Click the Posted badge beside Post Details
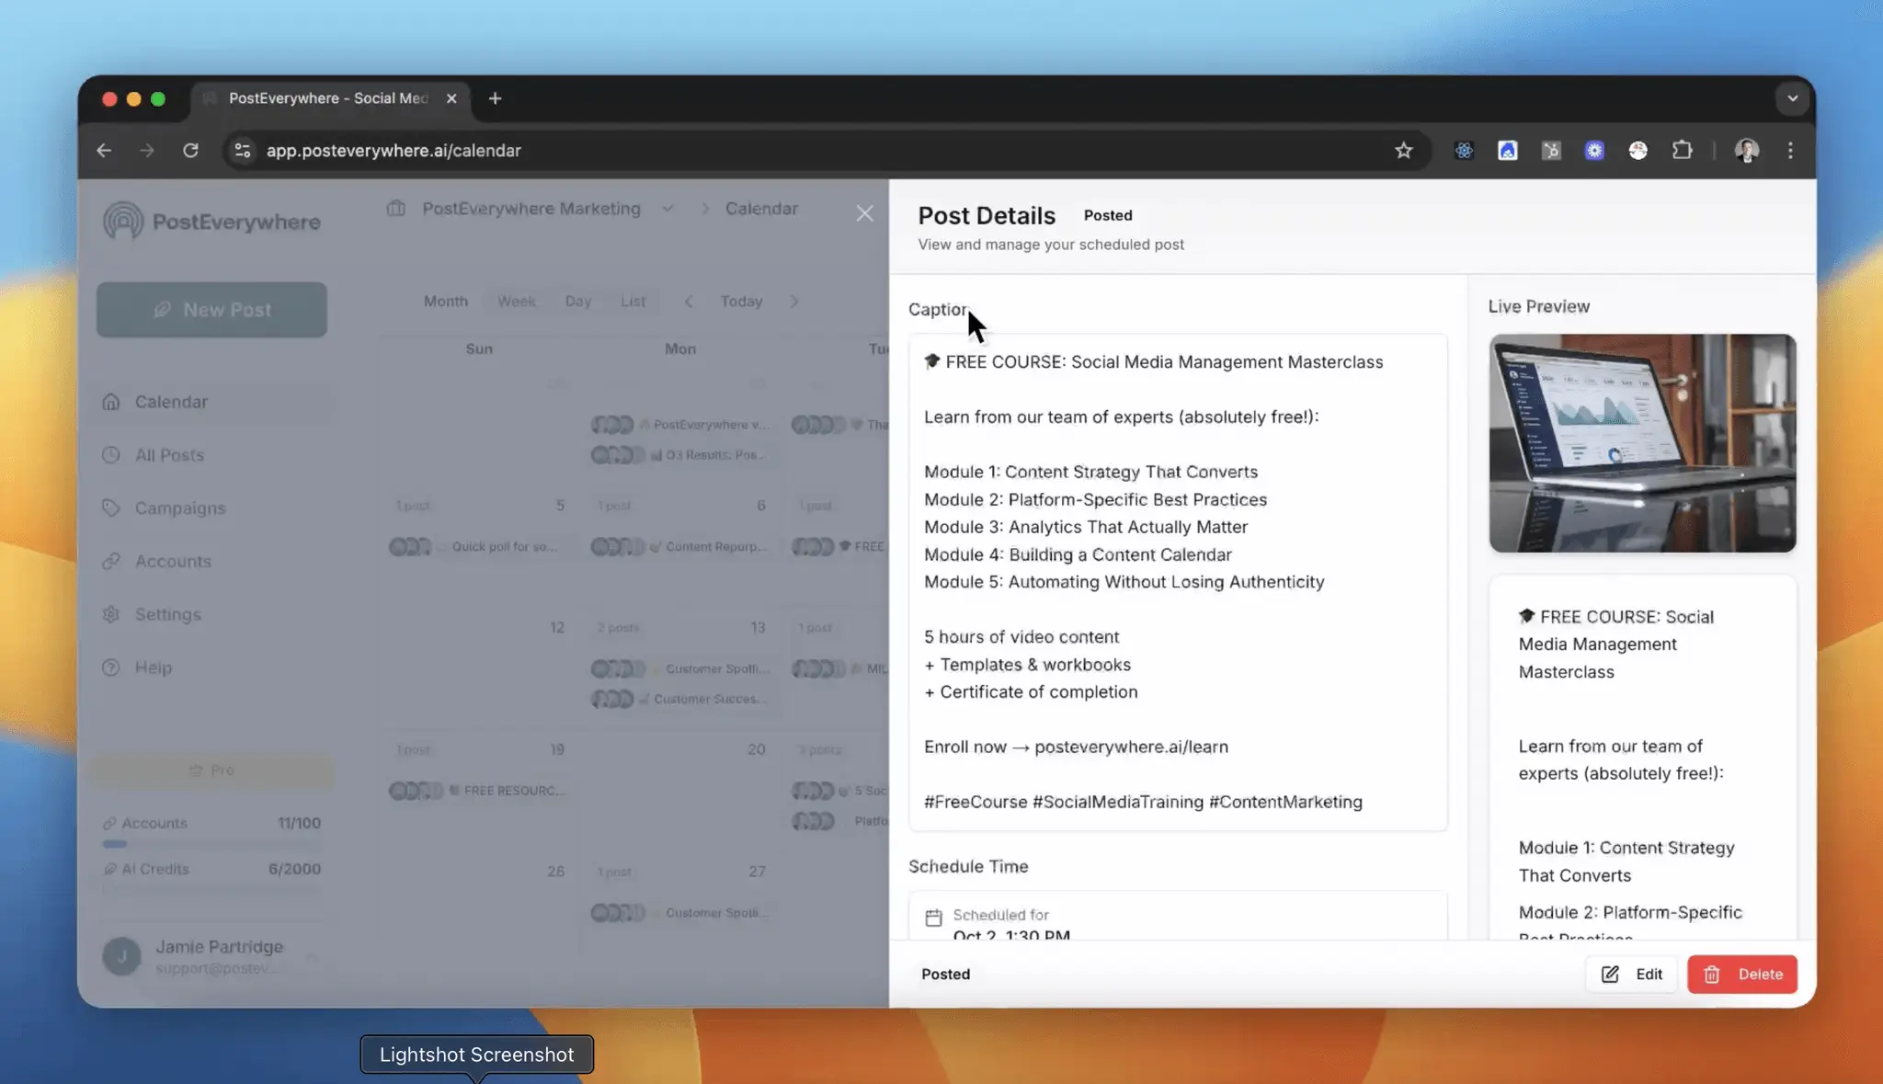The image size is (1883, 1084). [x=1108, y=215]
